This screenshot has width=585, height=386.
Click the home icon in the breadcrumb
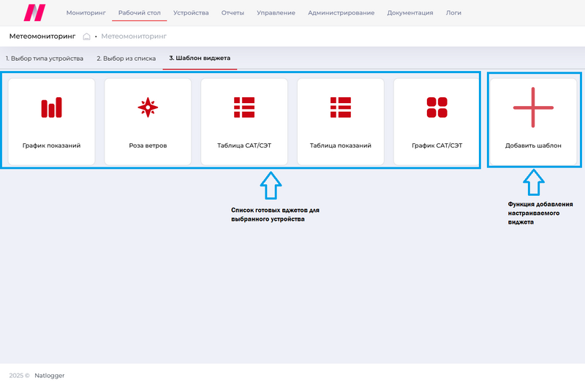click(86, 36)
